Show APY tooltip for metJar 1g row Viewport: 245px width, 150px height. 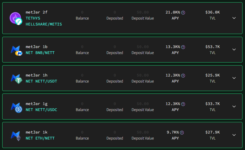click(x=183, y=104)
